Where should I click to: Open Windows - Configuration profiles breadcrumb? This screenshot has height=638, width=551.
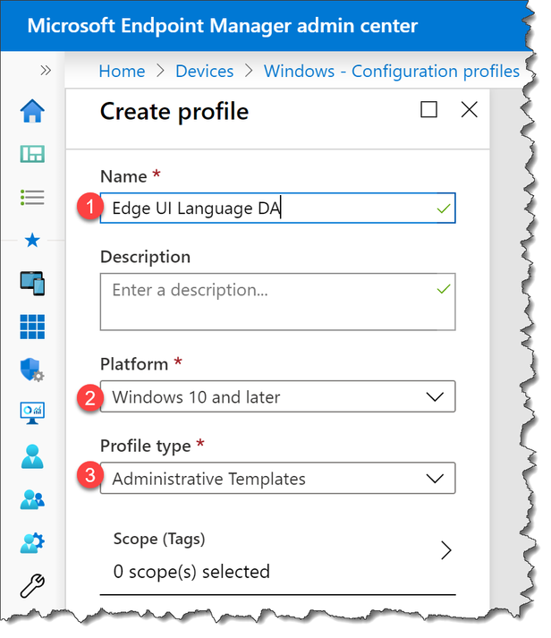(392, 72)
